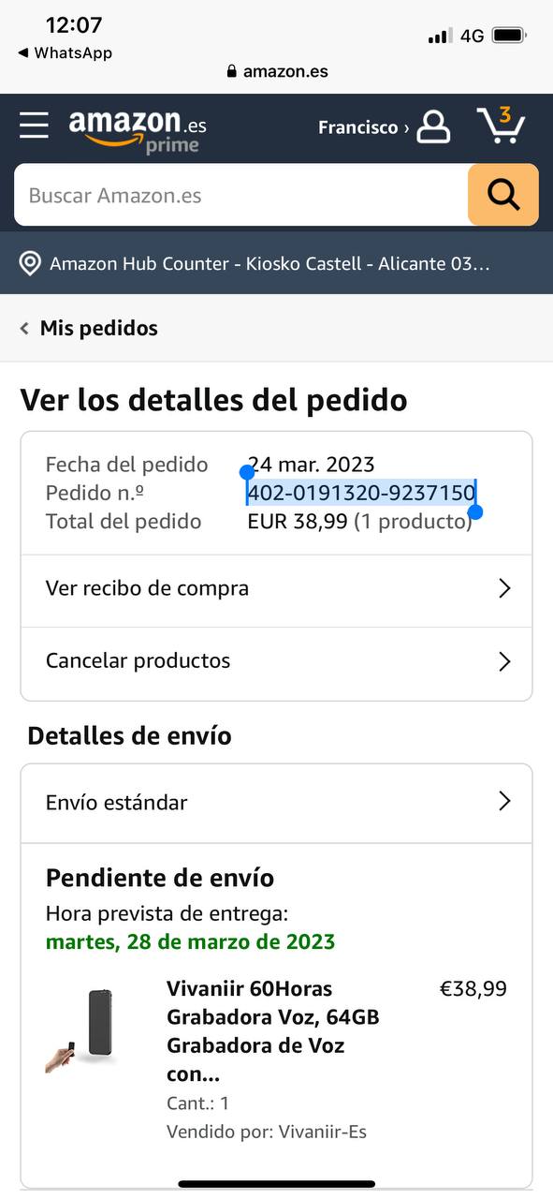Open the voice recorder product thumbnail

coord(80,1030)
